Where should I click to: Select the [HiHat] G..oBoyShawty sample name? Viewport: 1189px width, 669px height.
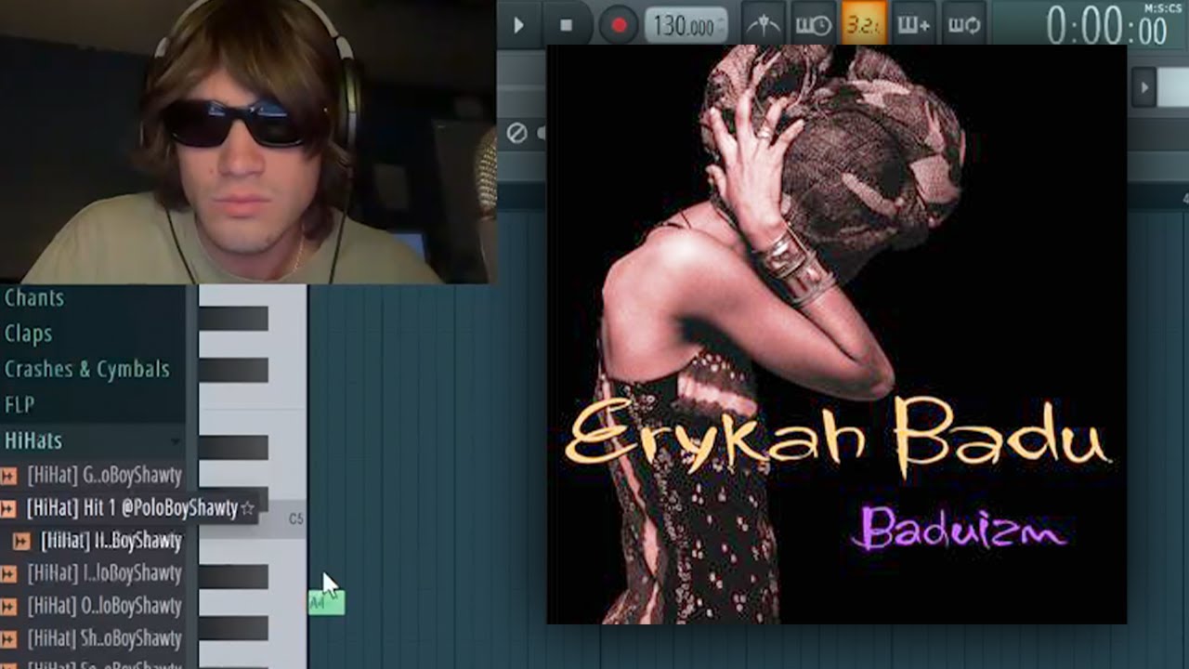(104, 476)
